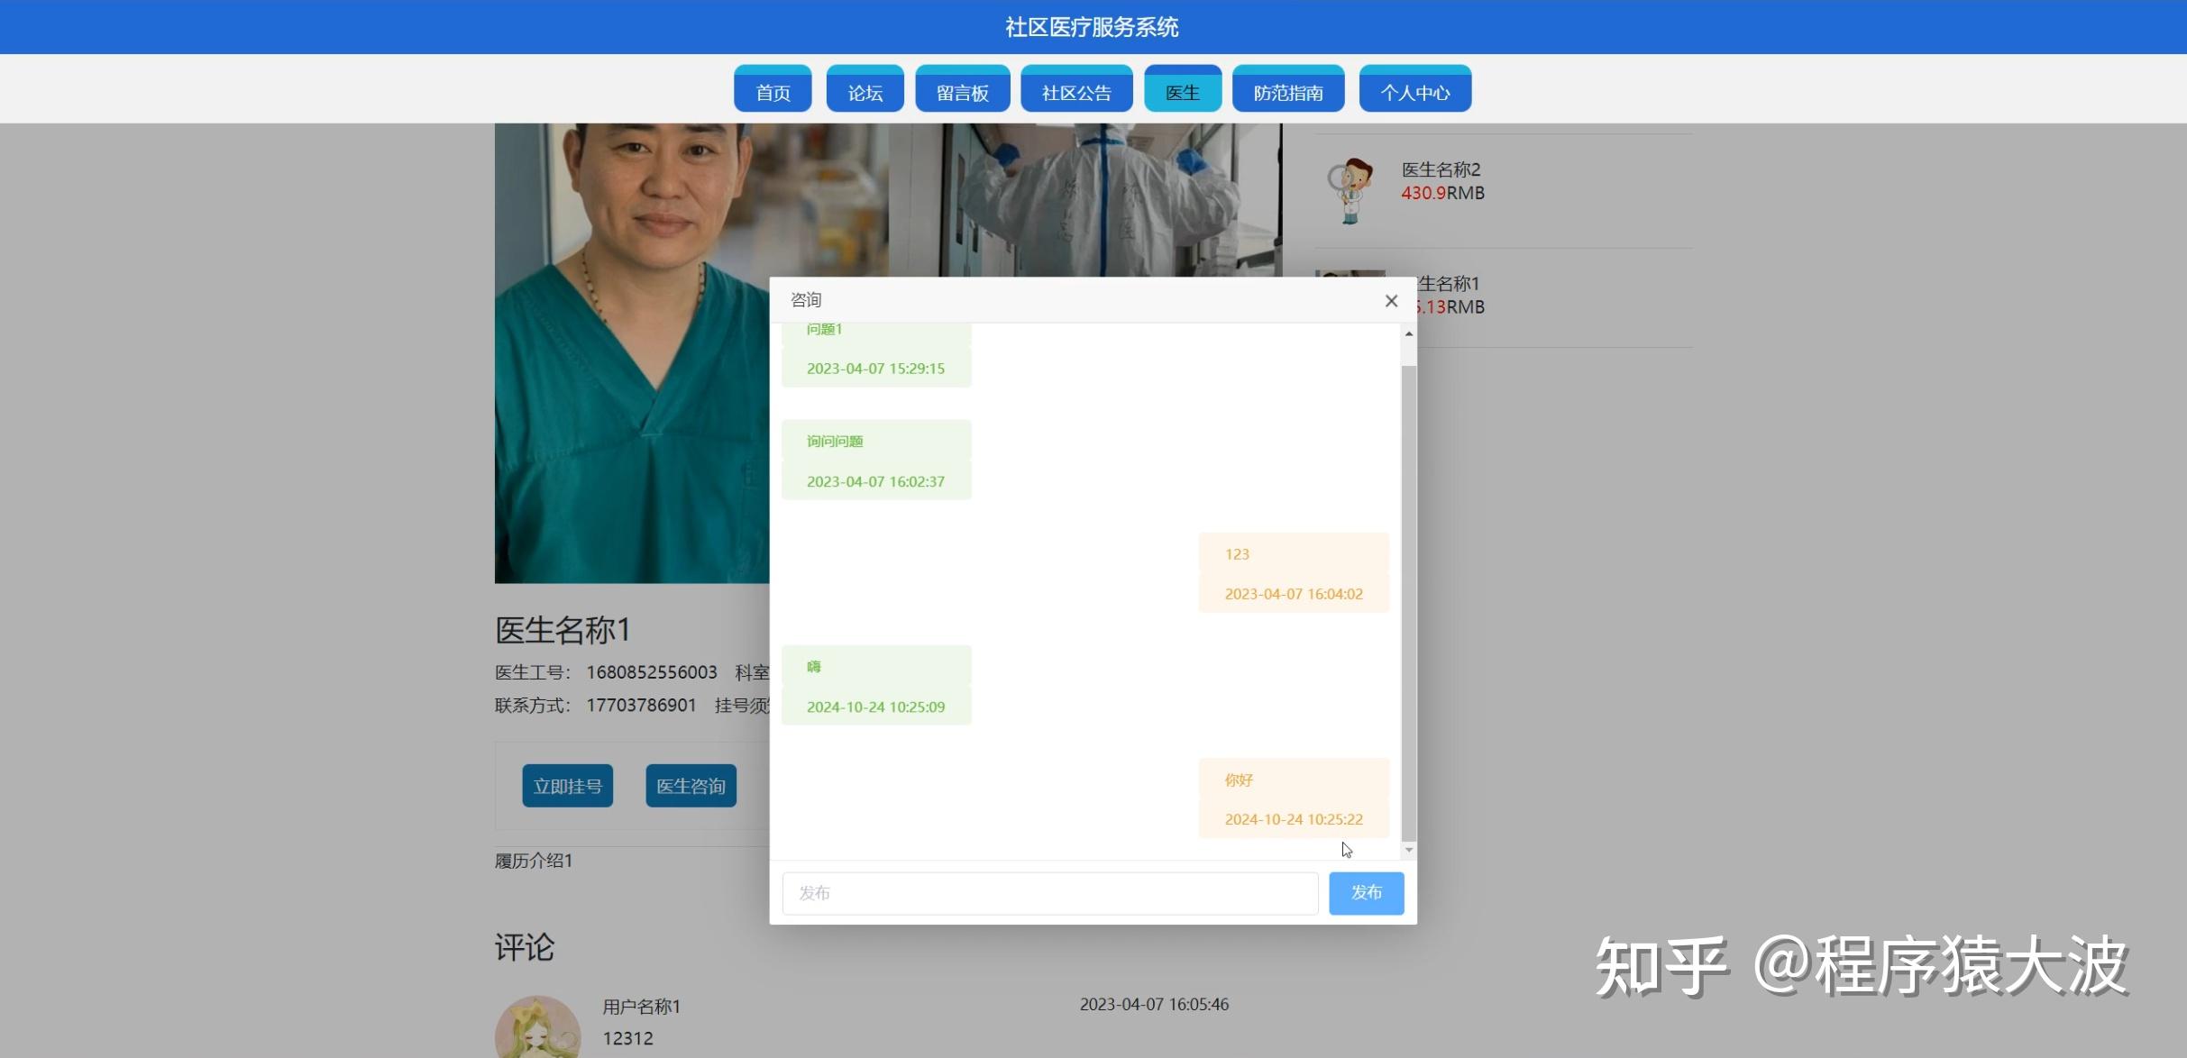This screenshot has width=2187, height=1058.
Task: Click the 你好 chat message bubble
Action: (1293, 798)
